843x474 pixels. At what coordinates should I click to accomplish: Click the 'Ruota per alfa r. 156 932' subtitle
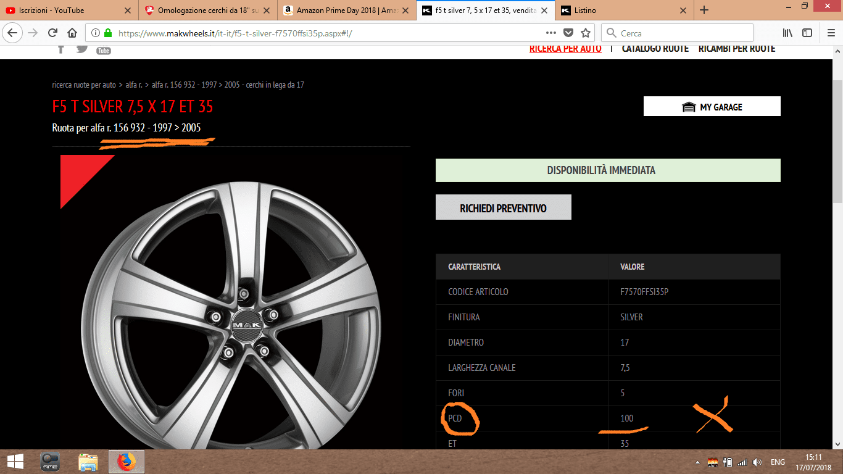127,128
